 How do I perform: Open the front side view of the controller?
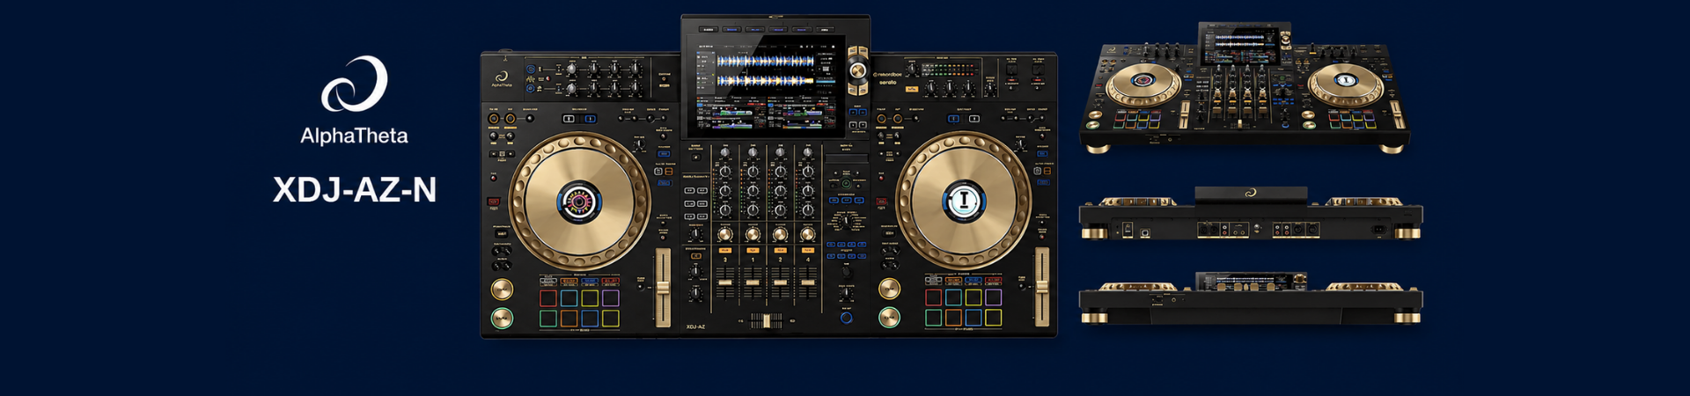(x=1251, y=298)
